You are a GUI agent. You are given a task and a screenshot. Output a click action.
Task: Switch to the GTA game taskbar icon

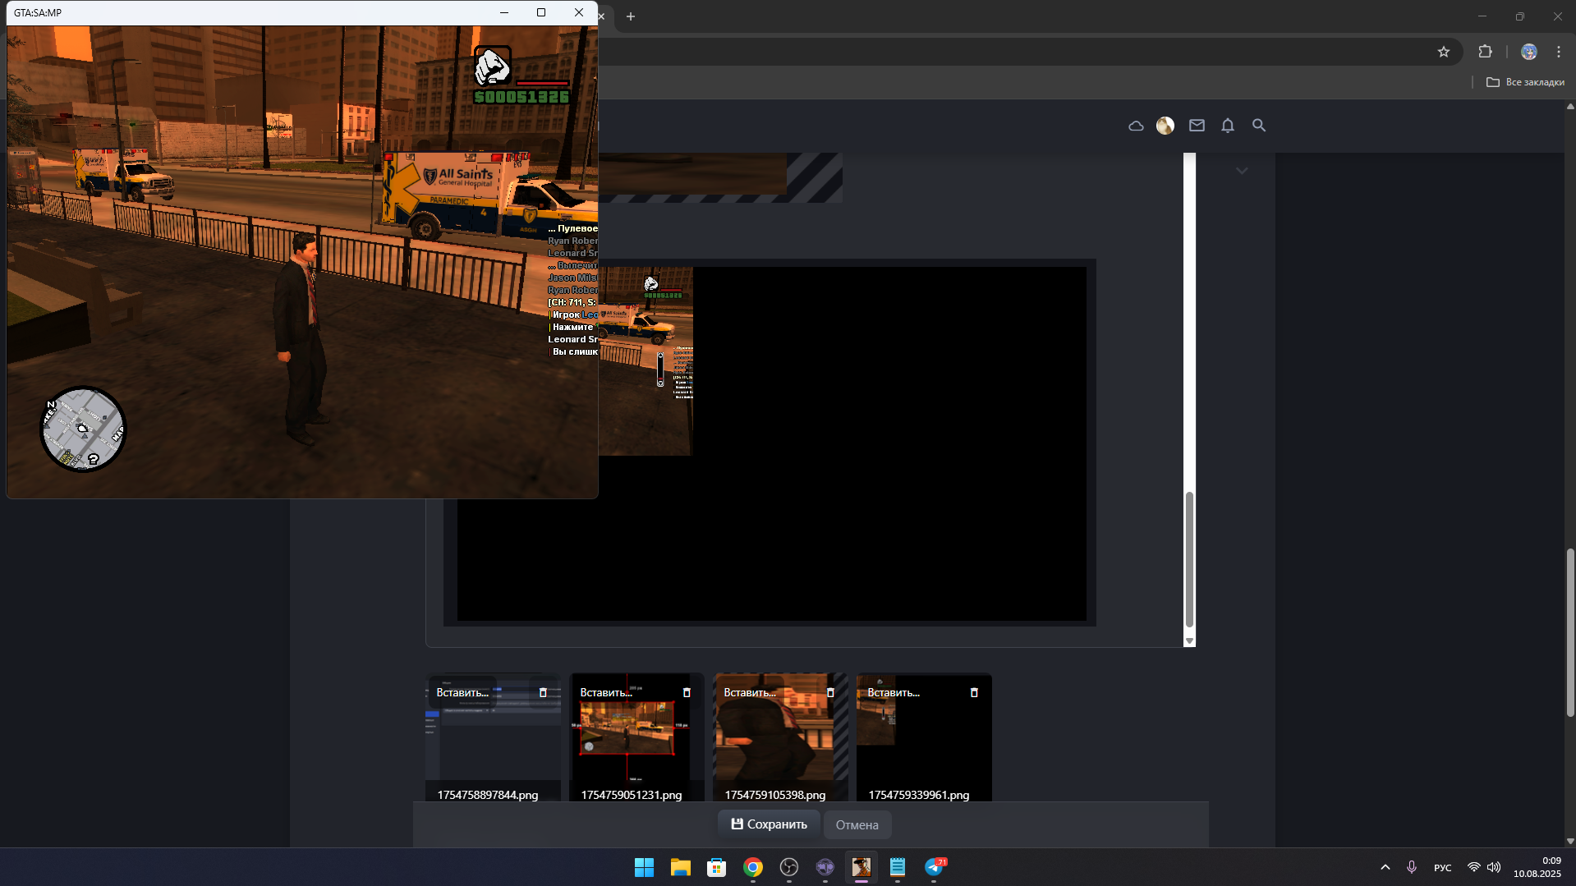click(861, 867)
